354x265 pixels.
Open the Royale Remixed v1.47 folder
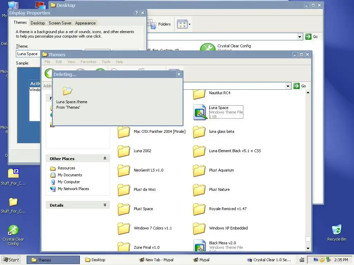[220, 209]
